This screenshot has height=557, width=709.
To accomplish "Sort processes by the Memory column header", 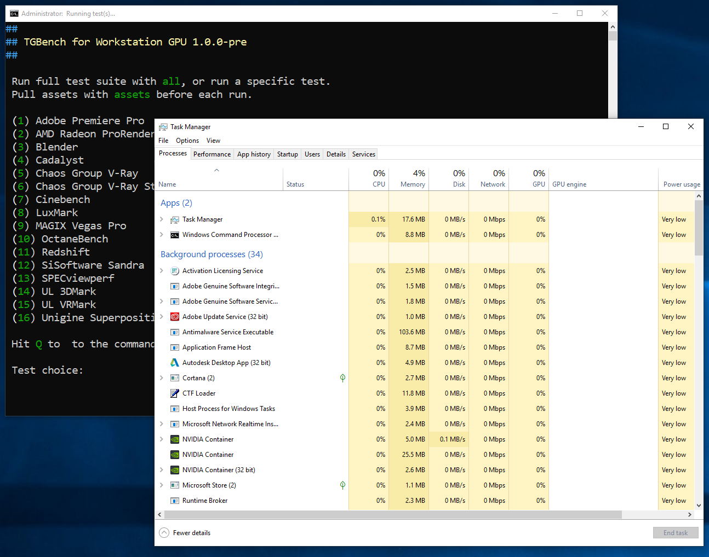I will [x=409, y=179].
